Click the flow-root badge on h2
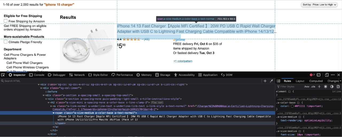This screenshot has height=137, width=342. [157, 102]
